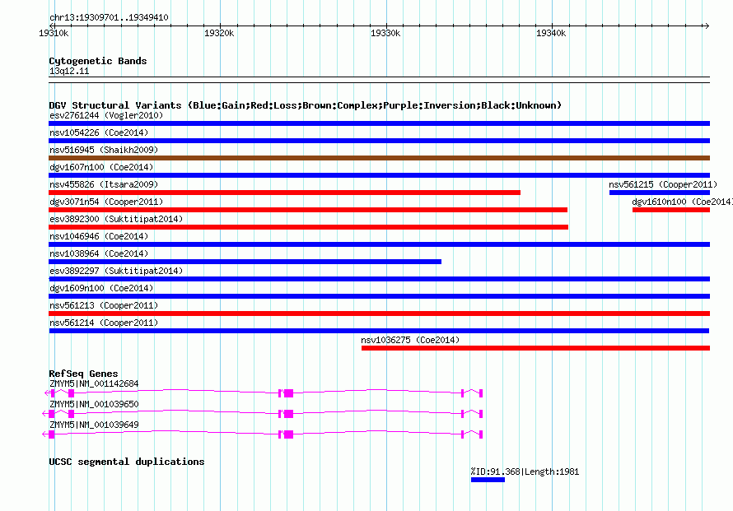Open the nsv561213 (Cooper2011) label
Screen dimensions: 733x511
(104, 305)
